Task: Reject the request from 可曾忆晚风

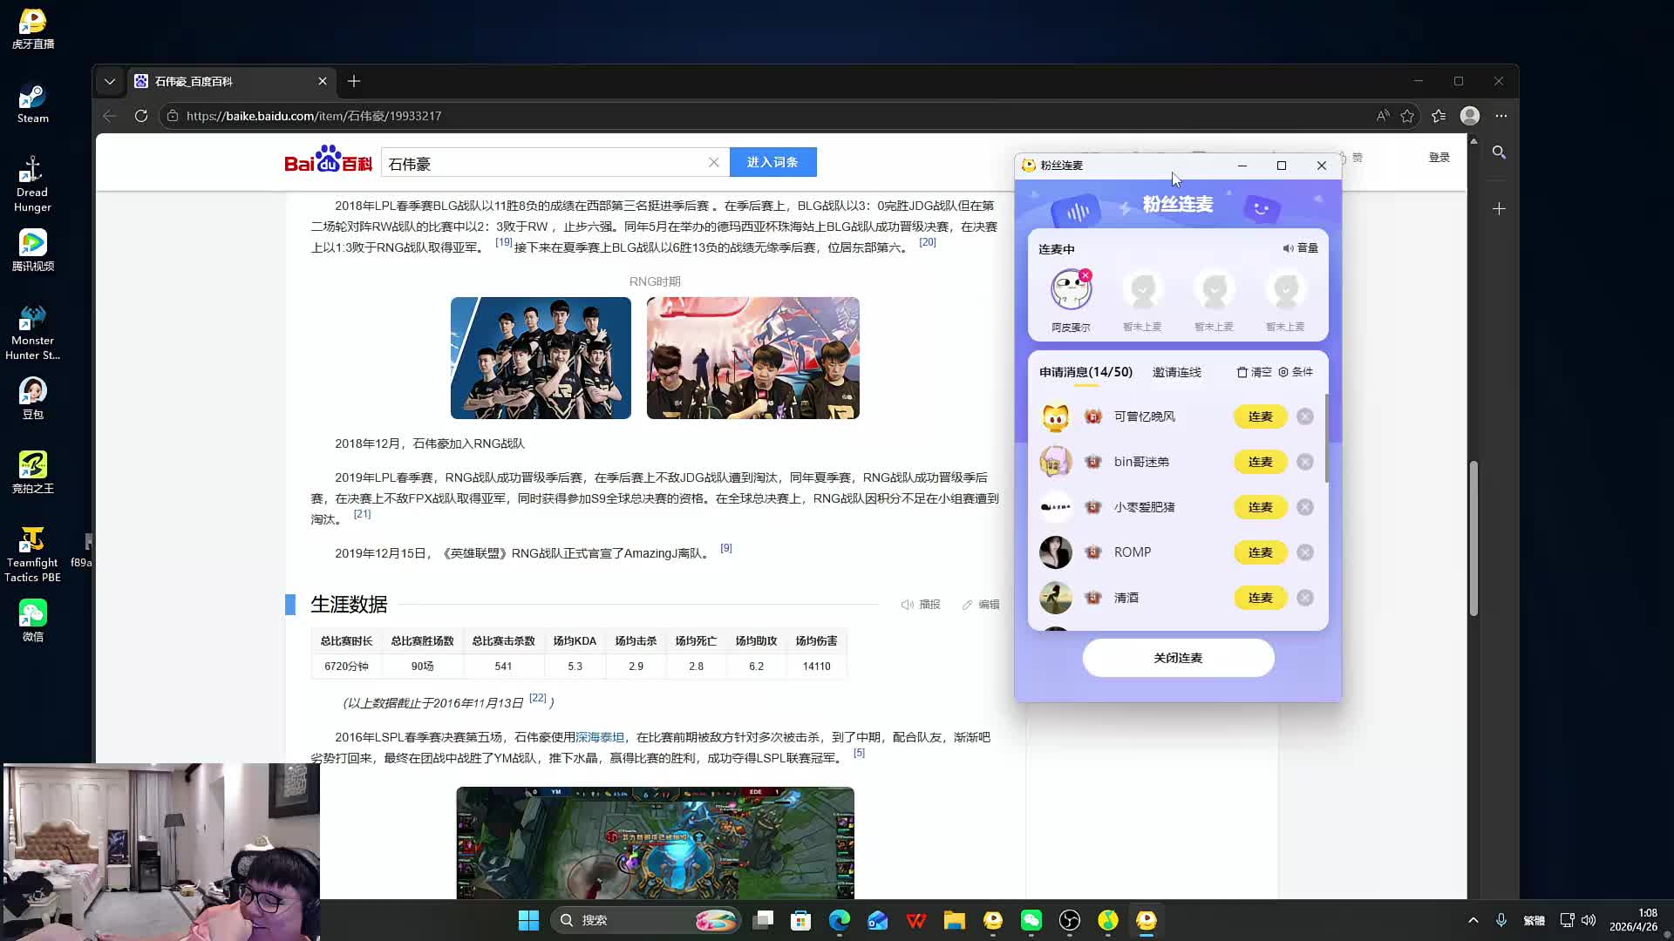Action: click(1304, 416)
